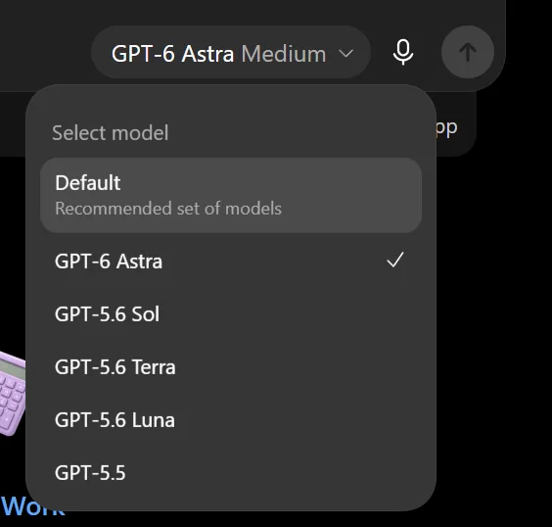Click the blue Work link
Image resolution: width=552 pixels, height=527 pixels.
pyautogui.click(x=32, y=507)
